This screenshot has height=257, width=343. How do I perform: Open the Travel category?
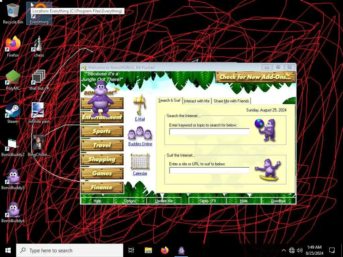point(102,145)
